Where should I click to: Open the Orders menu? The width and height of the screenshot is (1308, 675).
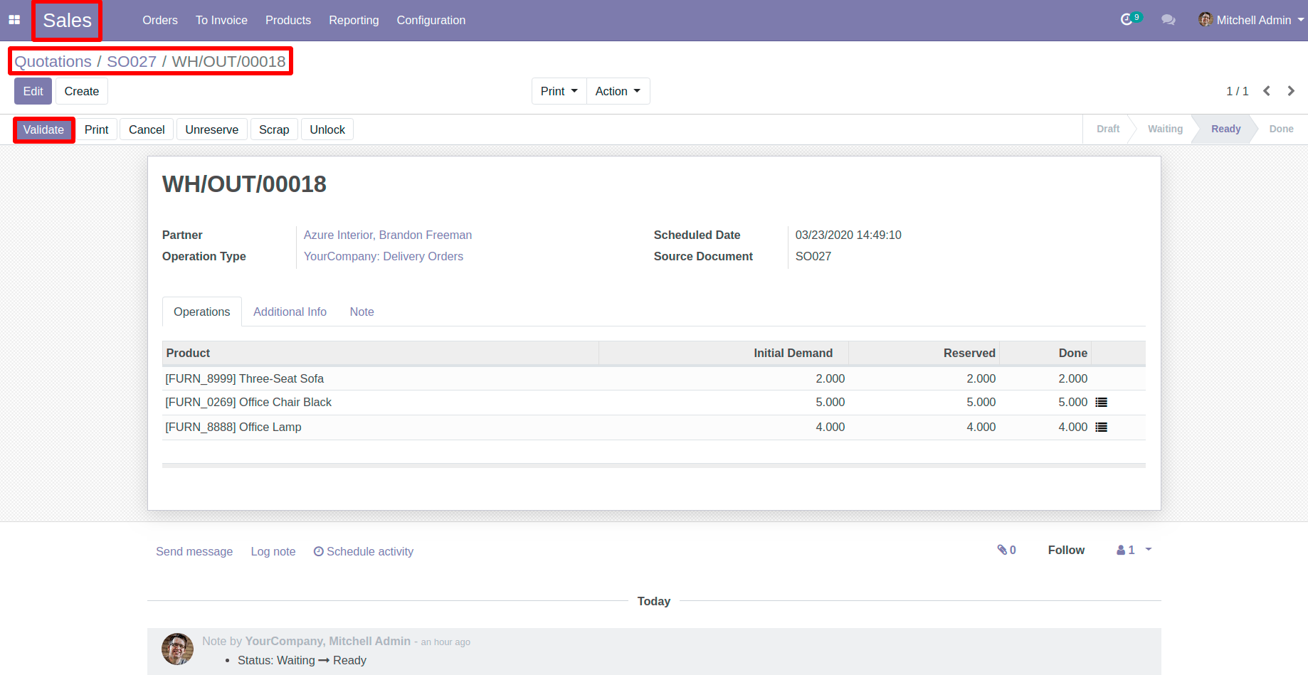click(160, 20)
